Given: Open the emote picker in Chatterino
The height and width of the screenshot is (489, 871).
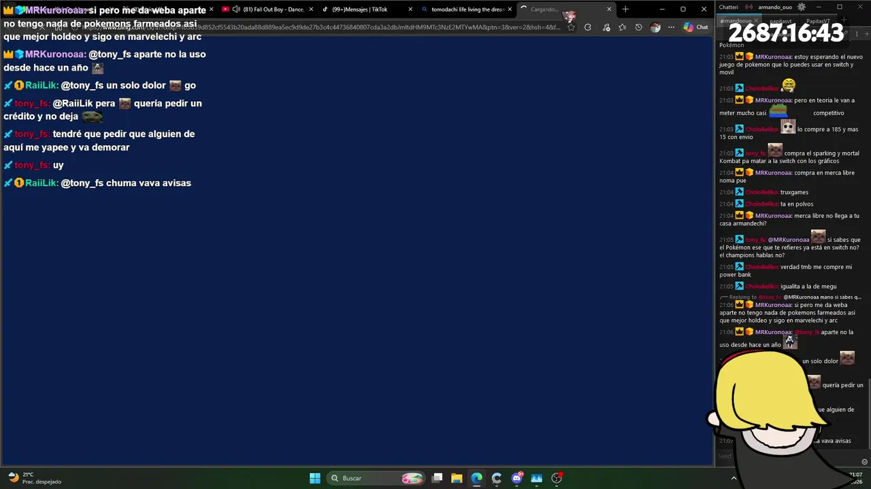Looking at the screenshot, I should pos(865,461).
